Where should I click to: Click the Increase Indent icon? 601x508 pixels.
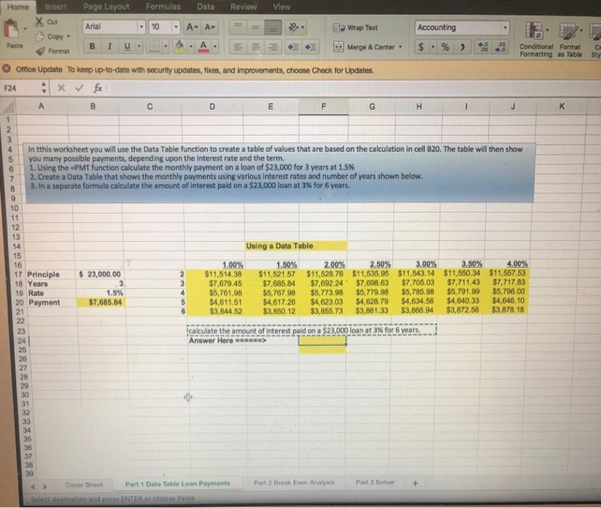click(310, 47)
